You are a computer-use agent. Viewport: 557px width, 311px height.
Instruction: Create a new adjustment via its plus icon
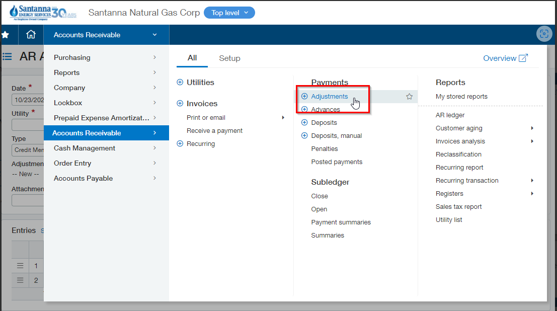pos(304,96)
